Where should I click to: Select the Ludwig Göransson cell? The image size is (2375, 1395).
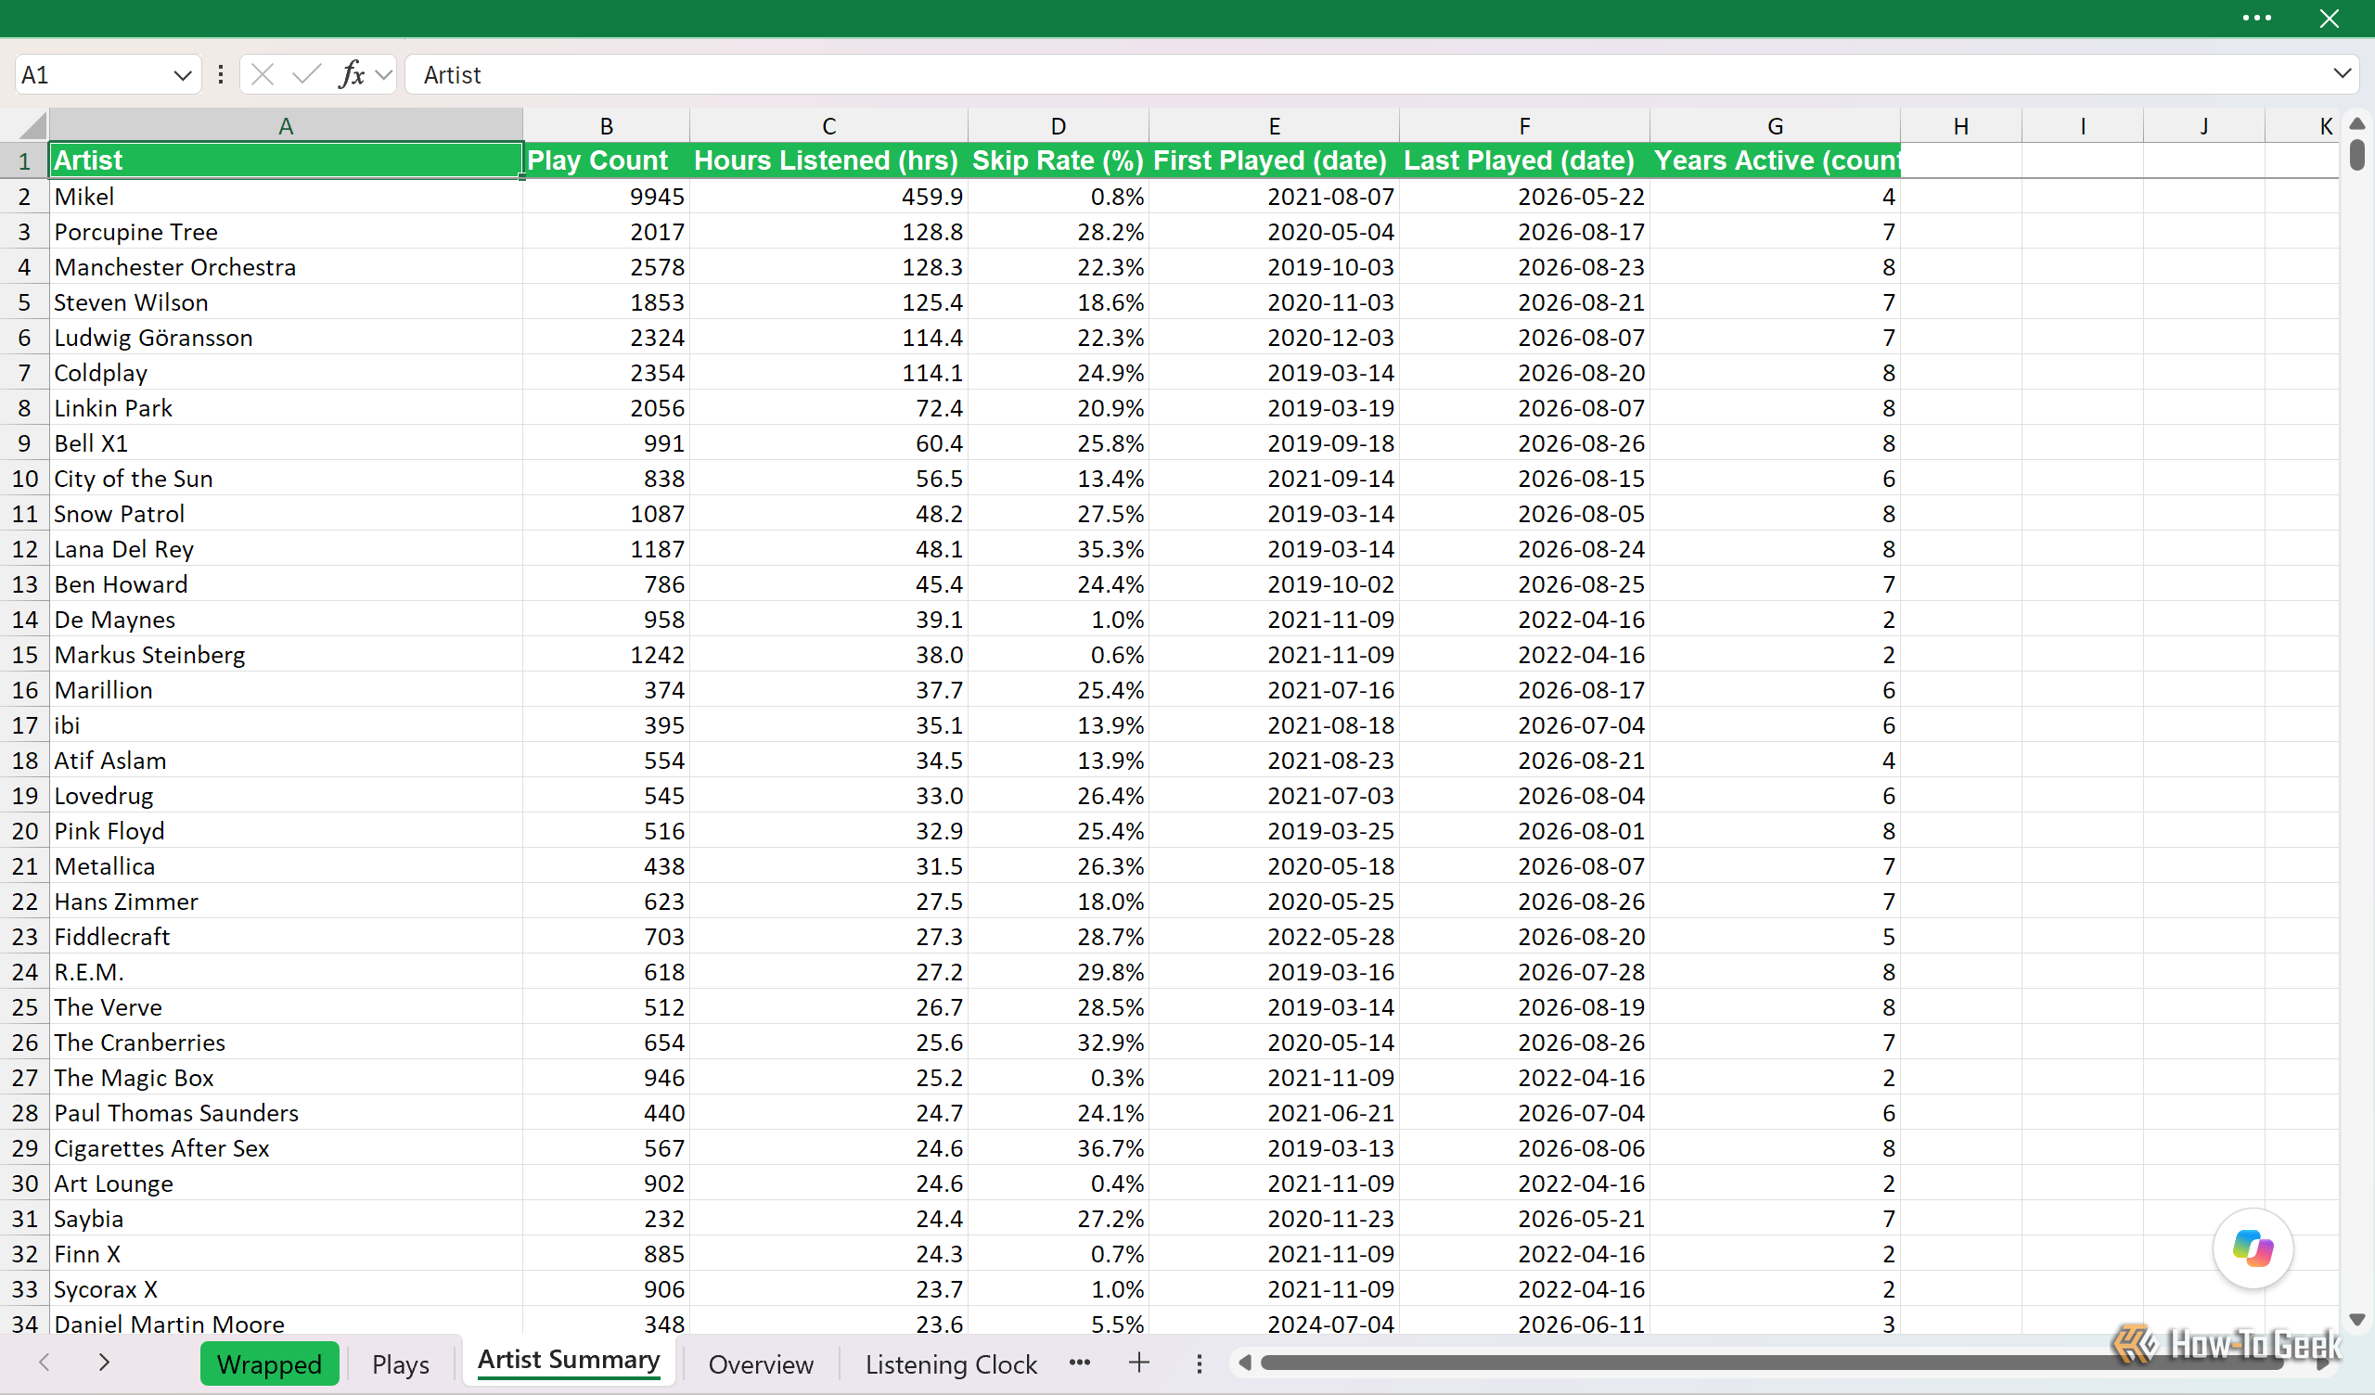(286, 338)
